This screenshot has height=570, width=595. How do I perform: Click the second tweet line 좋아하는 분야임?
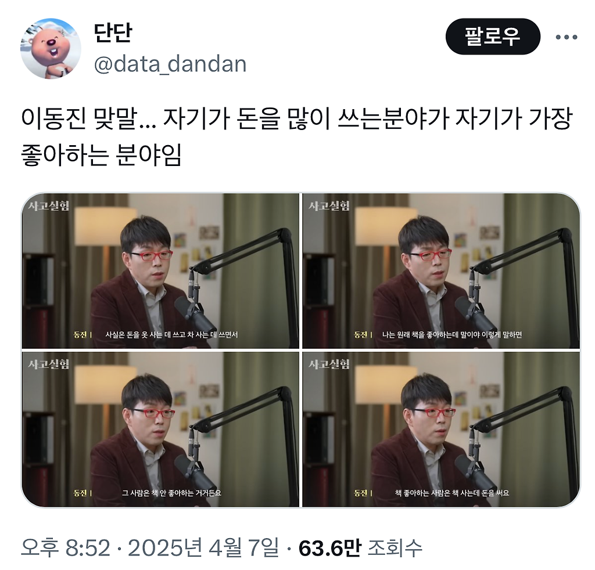click(x=101, y=155)
